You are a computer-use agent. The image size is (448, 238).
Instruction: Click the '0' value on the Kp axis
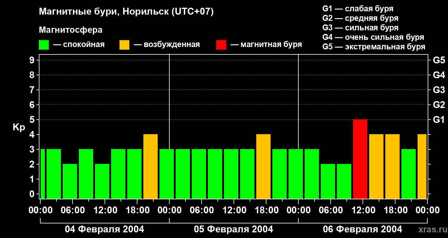(33, 194)
